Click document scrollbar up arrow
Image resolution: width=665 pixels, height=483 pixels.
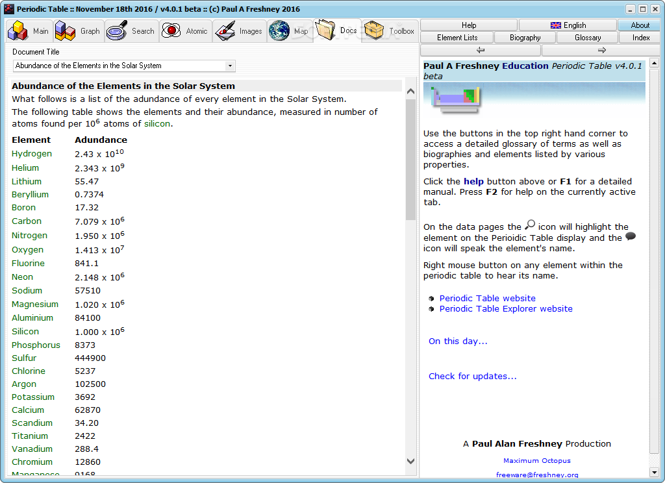[410, 91]
